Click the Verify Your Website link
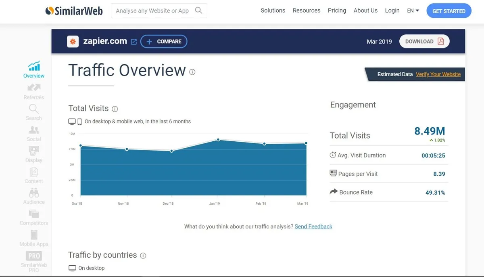This screenshot has height=277, width=484. [x=438, y=74]
